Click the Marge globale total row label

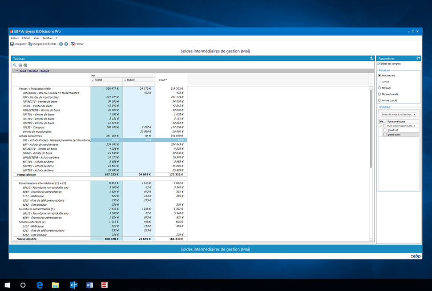click(26, 175)
